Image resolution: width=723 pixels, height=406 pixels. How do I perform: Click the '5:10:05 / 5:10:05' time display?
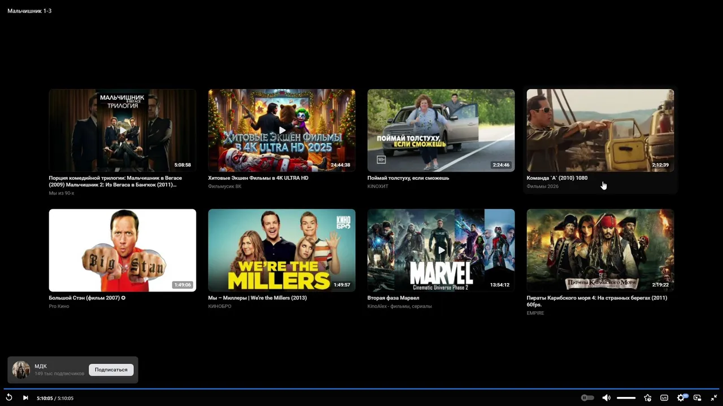tap(55, 398)
